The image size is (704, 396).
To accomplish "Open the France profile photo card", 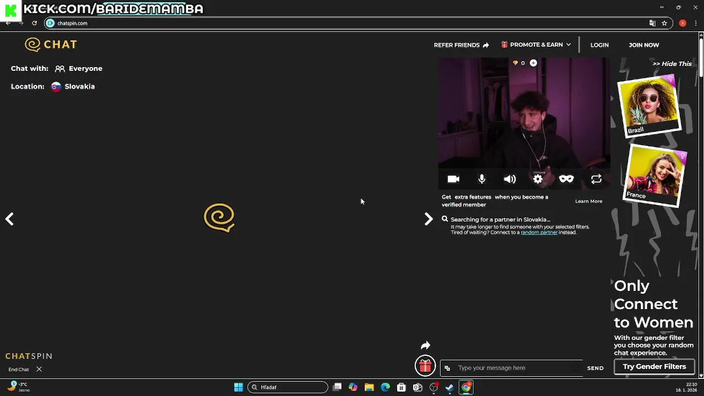I will [x=654, y=176].
